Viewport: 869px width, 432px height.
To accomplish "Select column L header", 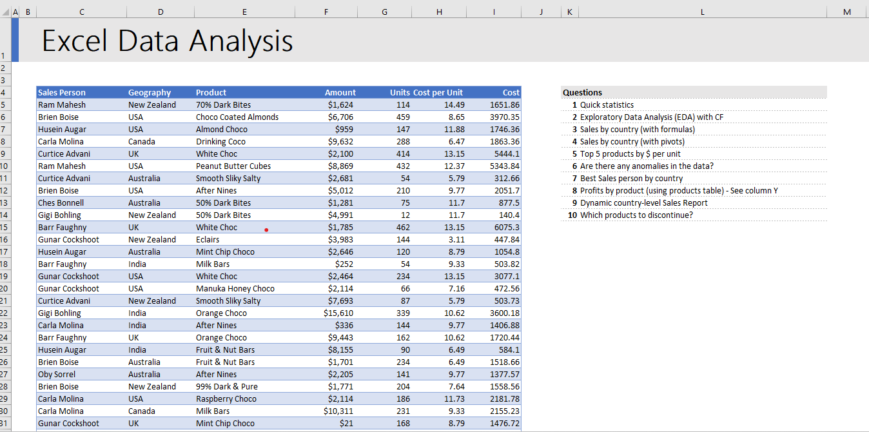I will 702,11.
